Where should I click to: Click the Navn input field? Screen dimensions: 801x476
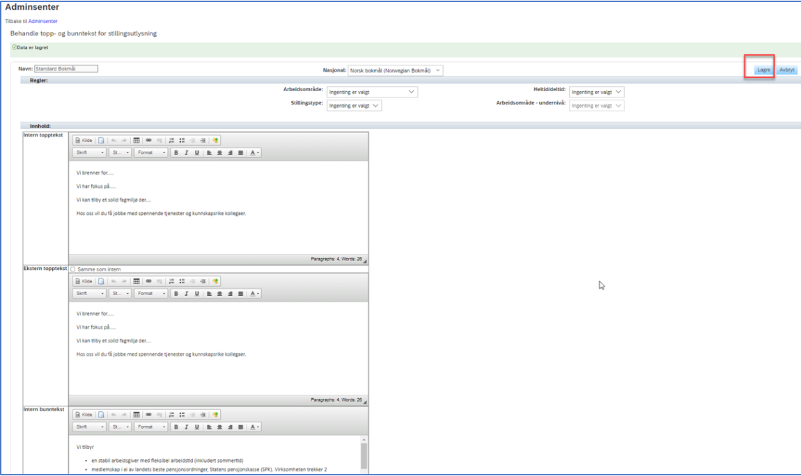[66, 68]
